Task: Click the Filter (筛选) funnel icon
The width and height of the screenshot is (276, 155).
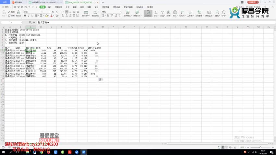Action: click(162, 13)
